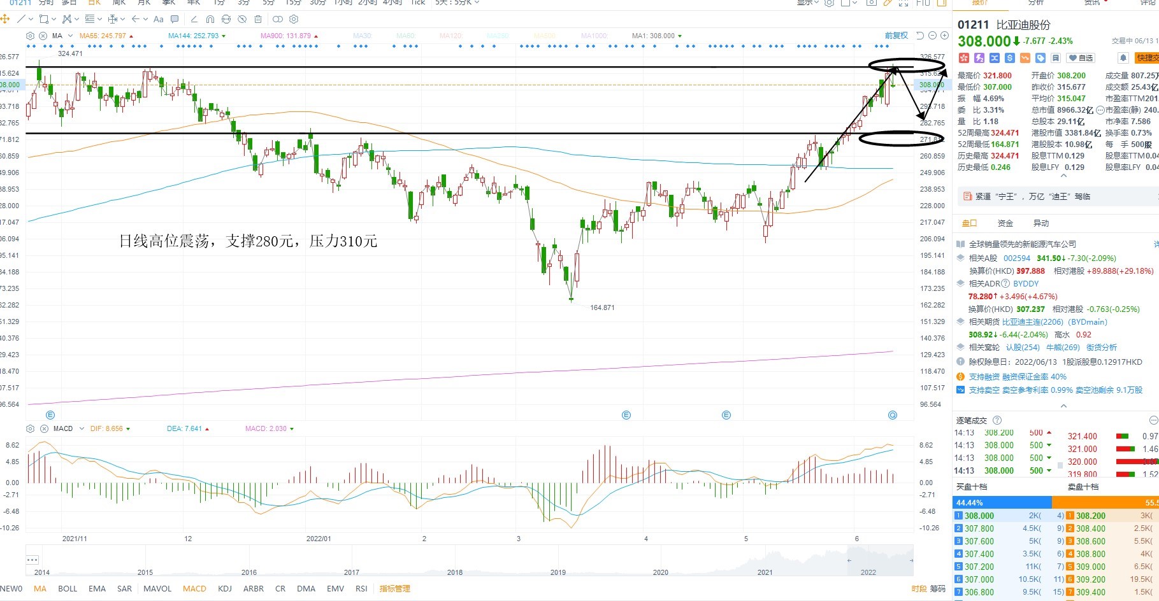The width and height of the screenshot is (1159, 601).
Task: Expand the MACD indicator dropdown
Action: pos(82,428)
